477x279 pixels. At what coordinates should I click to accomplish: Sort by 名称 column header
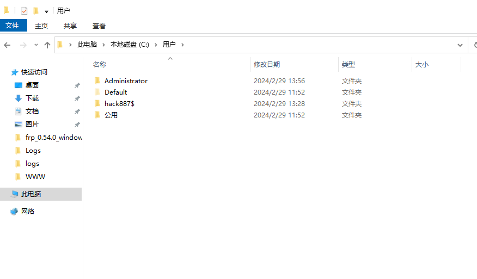pos(100,64)
